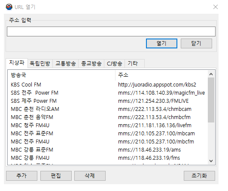
Task: Click the 닫기 close button
Action: 196,43
